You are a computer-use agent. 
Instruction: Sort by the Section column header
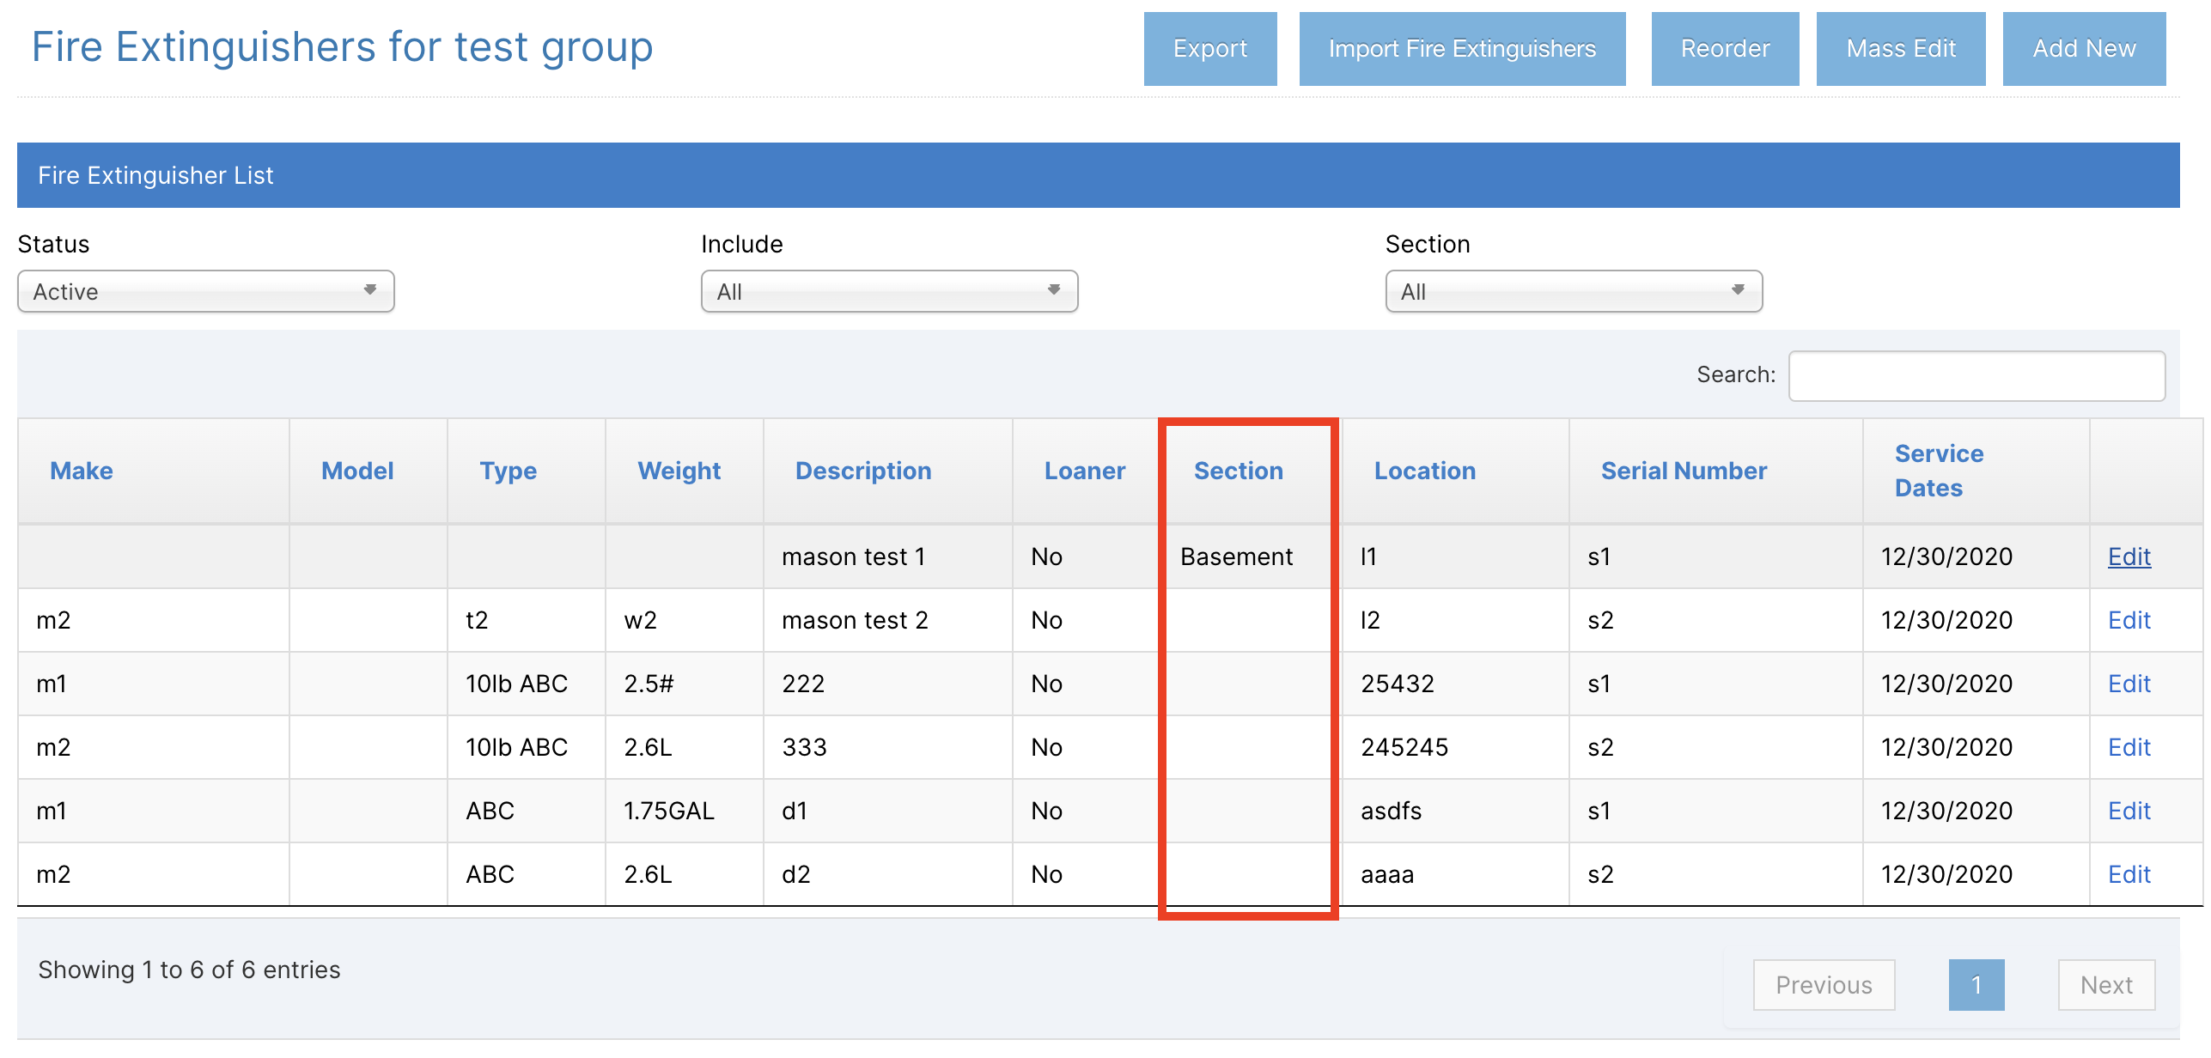click(x=1238, y=471)
